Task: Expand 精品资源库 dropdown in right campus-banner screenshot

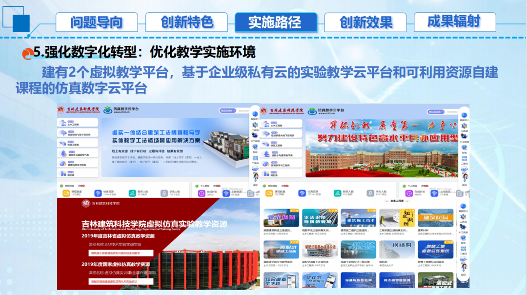Action: (x=436, y=112)
